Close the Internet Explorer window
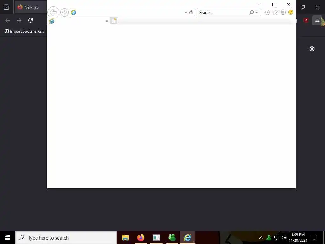 click(x=288, y=5)
